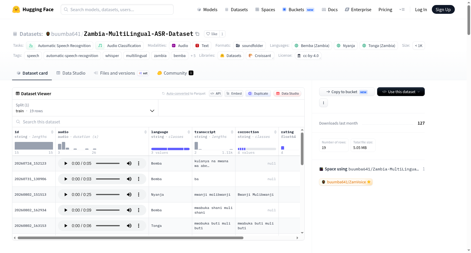Open the Community tab
This screenshot has height=253, width=471.
pyautogui.click(x=175, y=73)
